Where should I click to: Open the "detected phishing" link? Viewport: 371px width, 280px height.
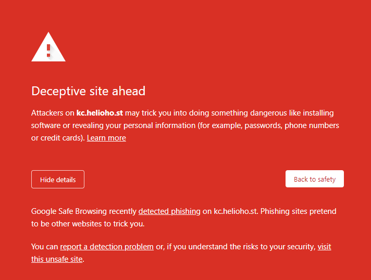(x=169, y=211)
